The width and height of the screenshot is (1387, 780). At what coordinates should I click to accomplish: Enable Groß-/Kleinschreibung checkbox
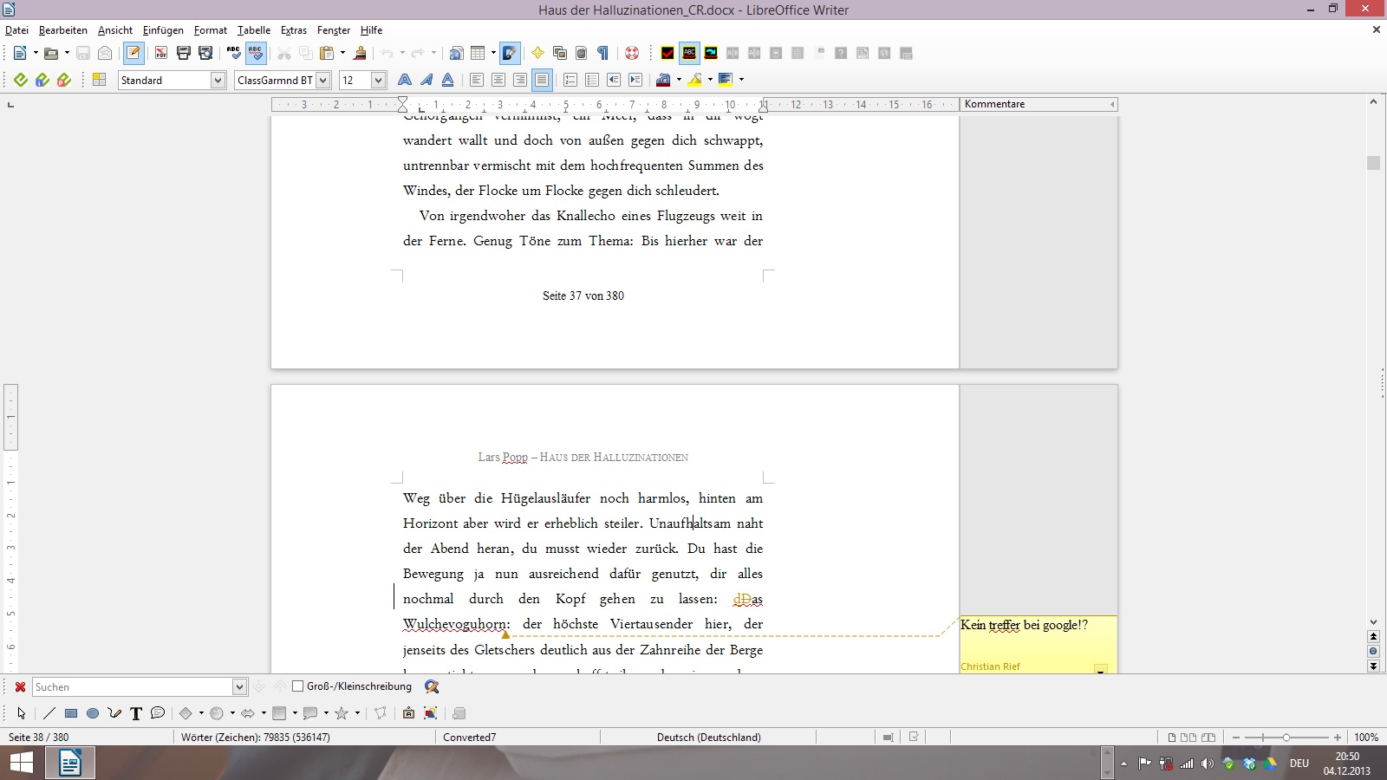tap(298, 686)
